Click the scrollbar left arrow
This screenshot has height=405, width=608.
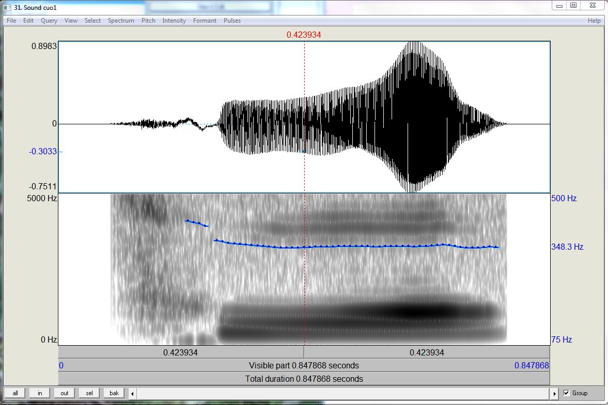click(133, 393)
